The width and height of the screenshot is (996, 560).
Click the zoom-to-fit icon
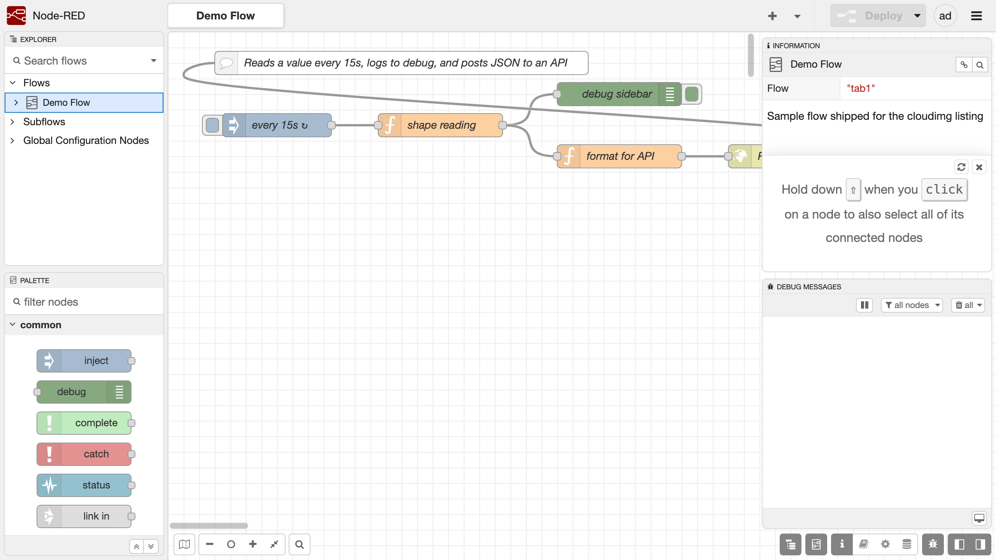pos(274,544)
